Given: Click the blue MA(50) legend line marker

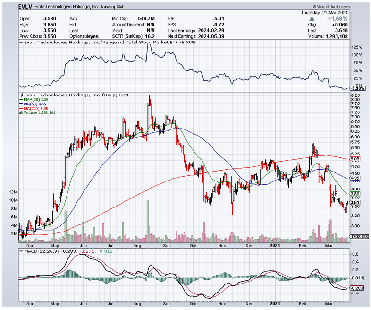Looking at the screenshot, I should (21, 104).
